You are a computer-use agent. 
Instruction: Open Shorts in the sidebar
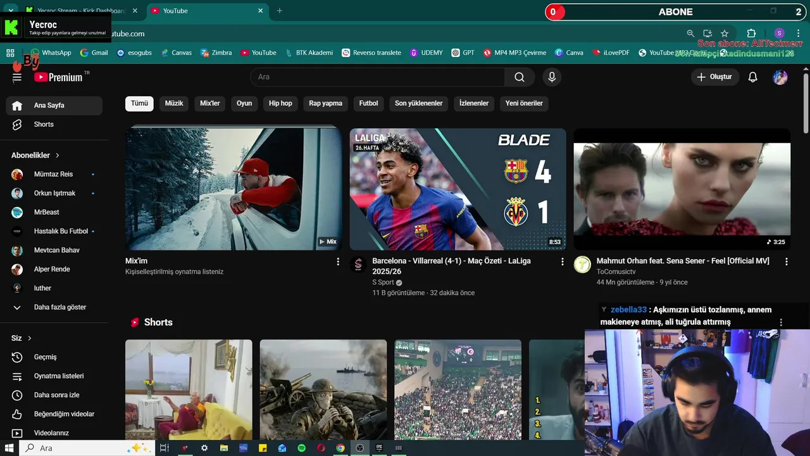click(x=54, y=125)
